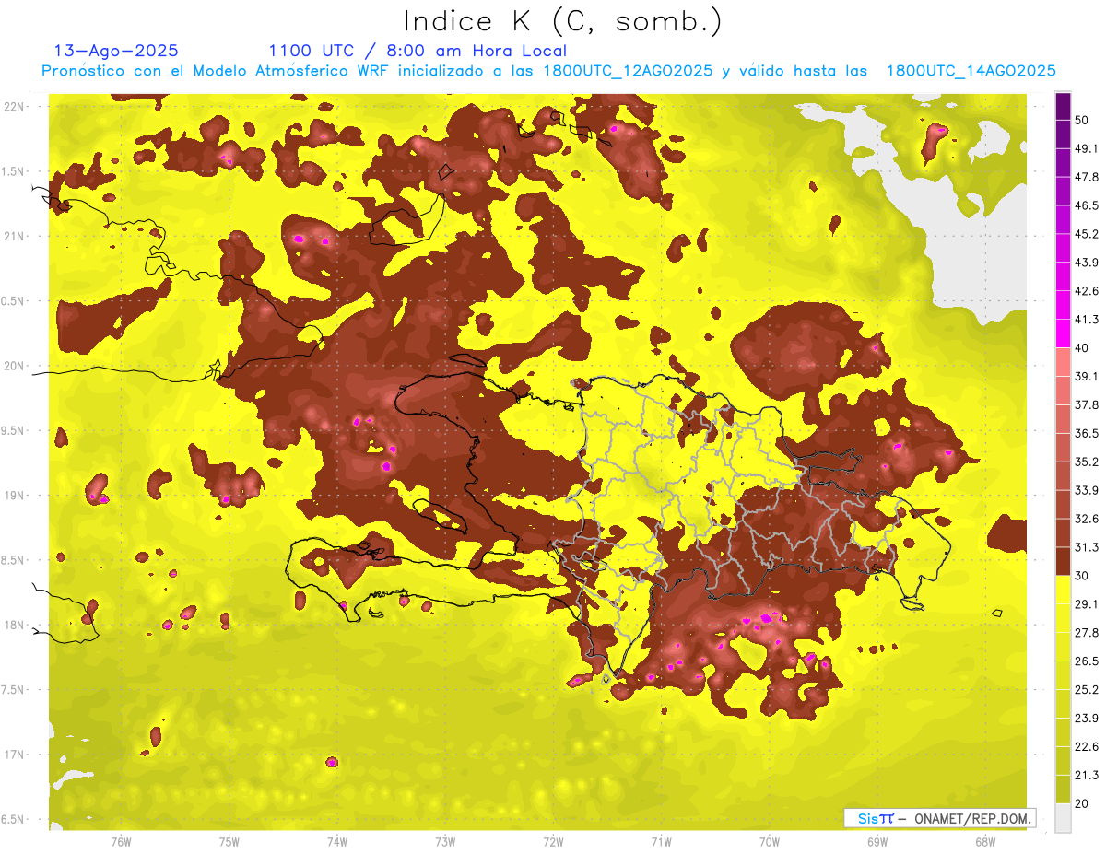
Task: Select the "6.5N" latitude label
Action: click(13, 819)
